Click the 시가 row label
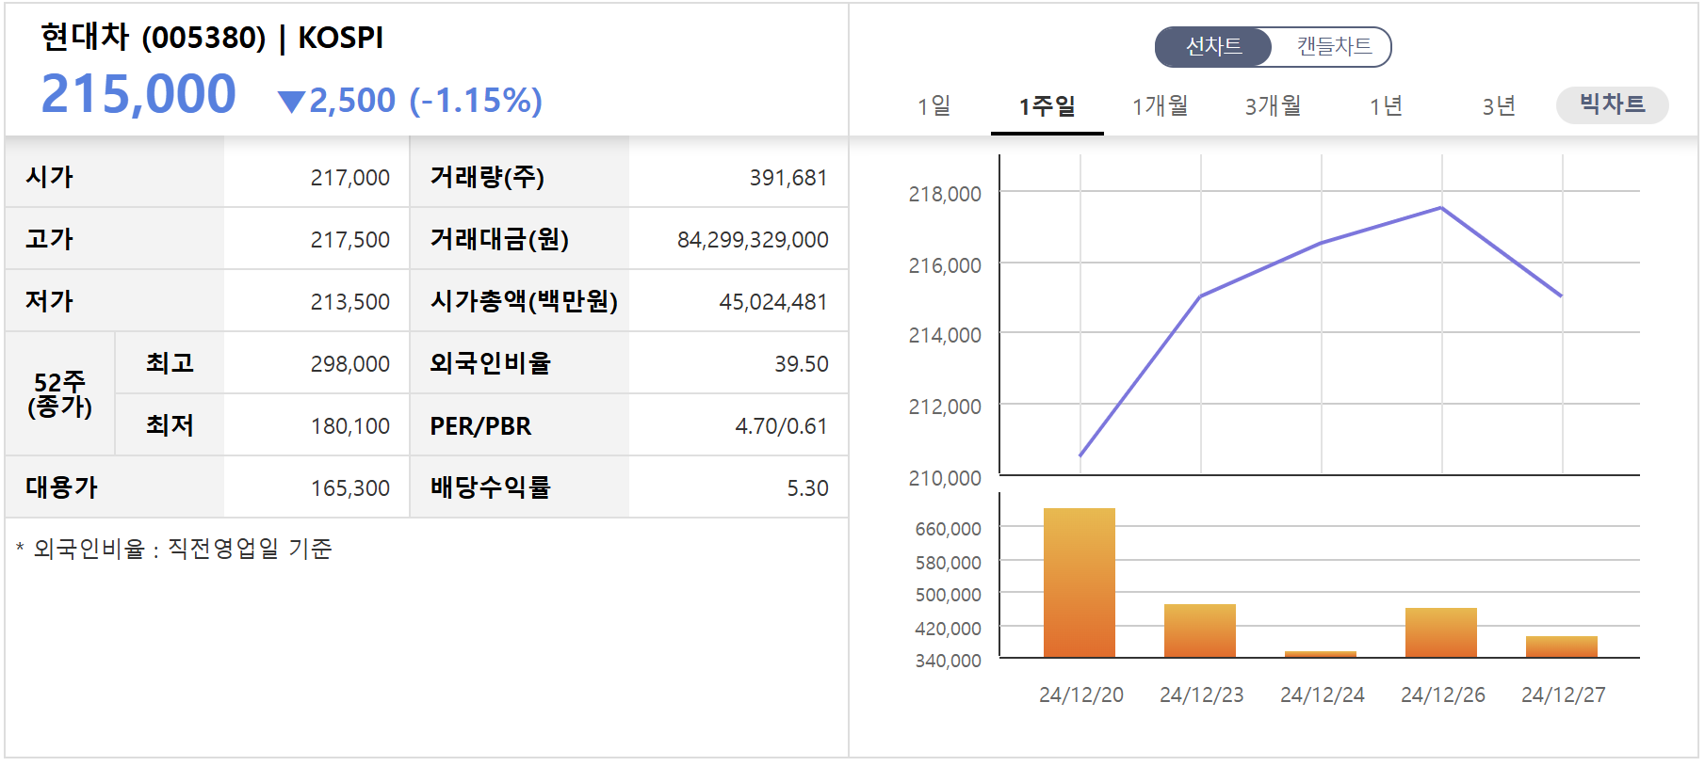Viewport: 1705px width, 766px height. click(49, 177)
